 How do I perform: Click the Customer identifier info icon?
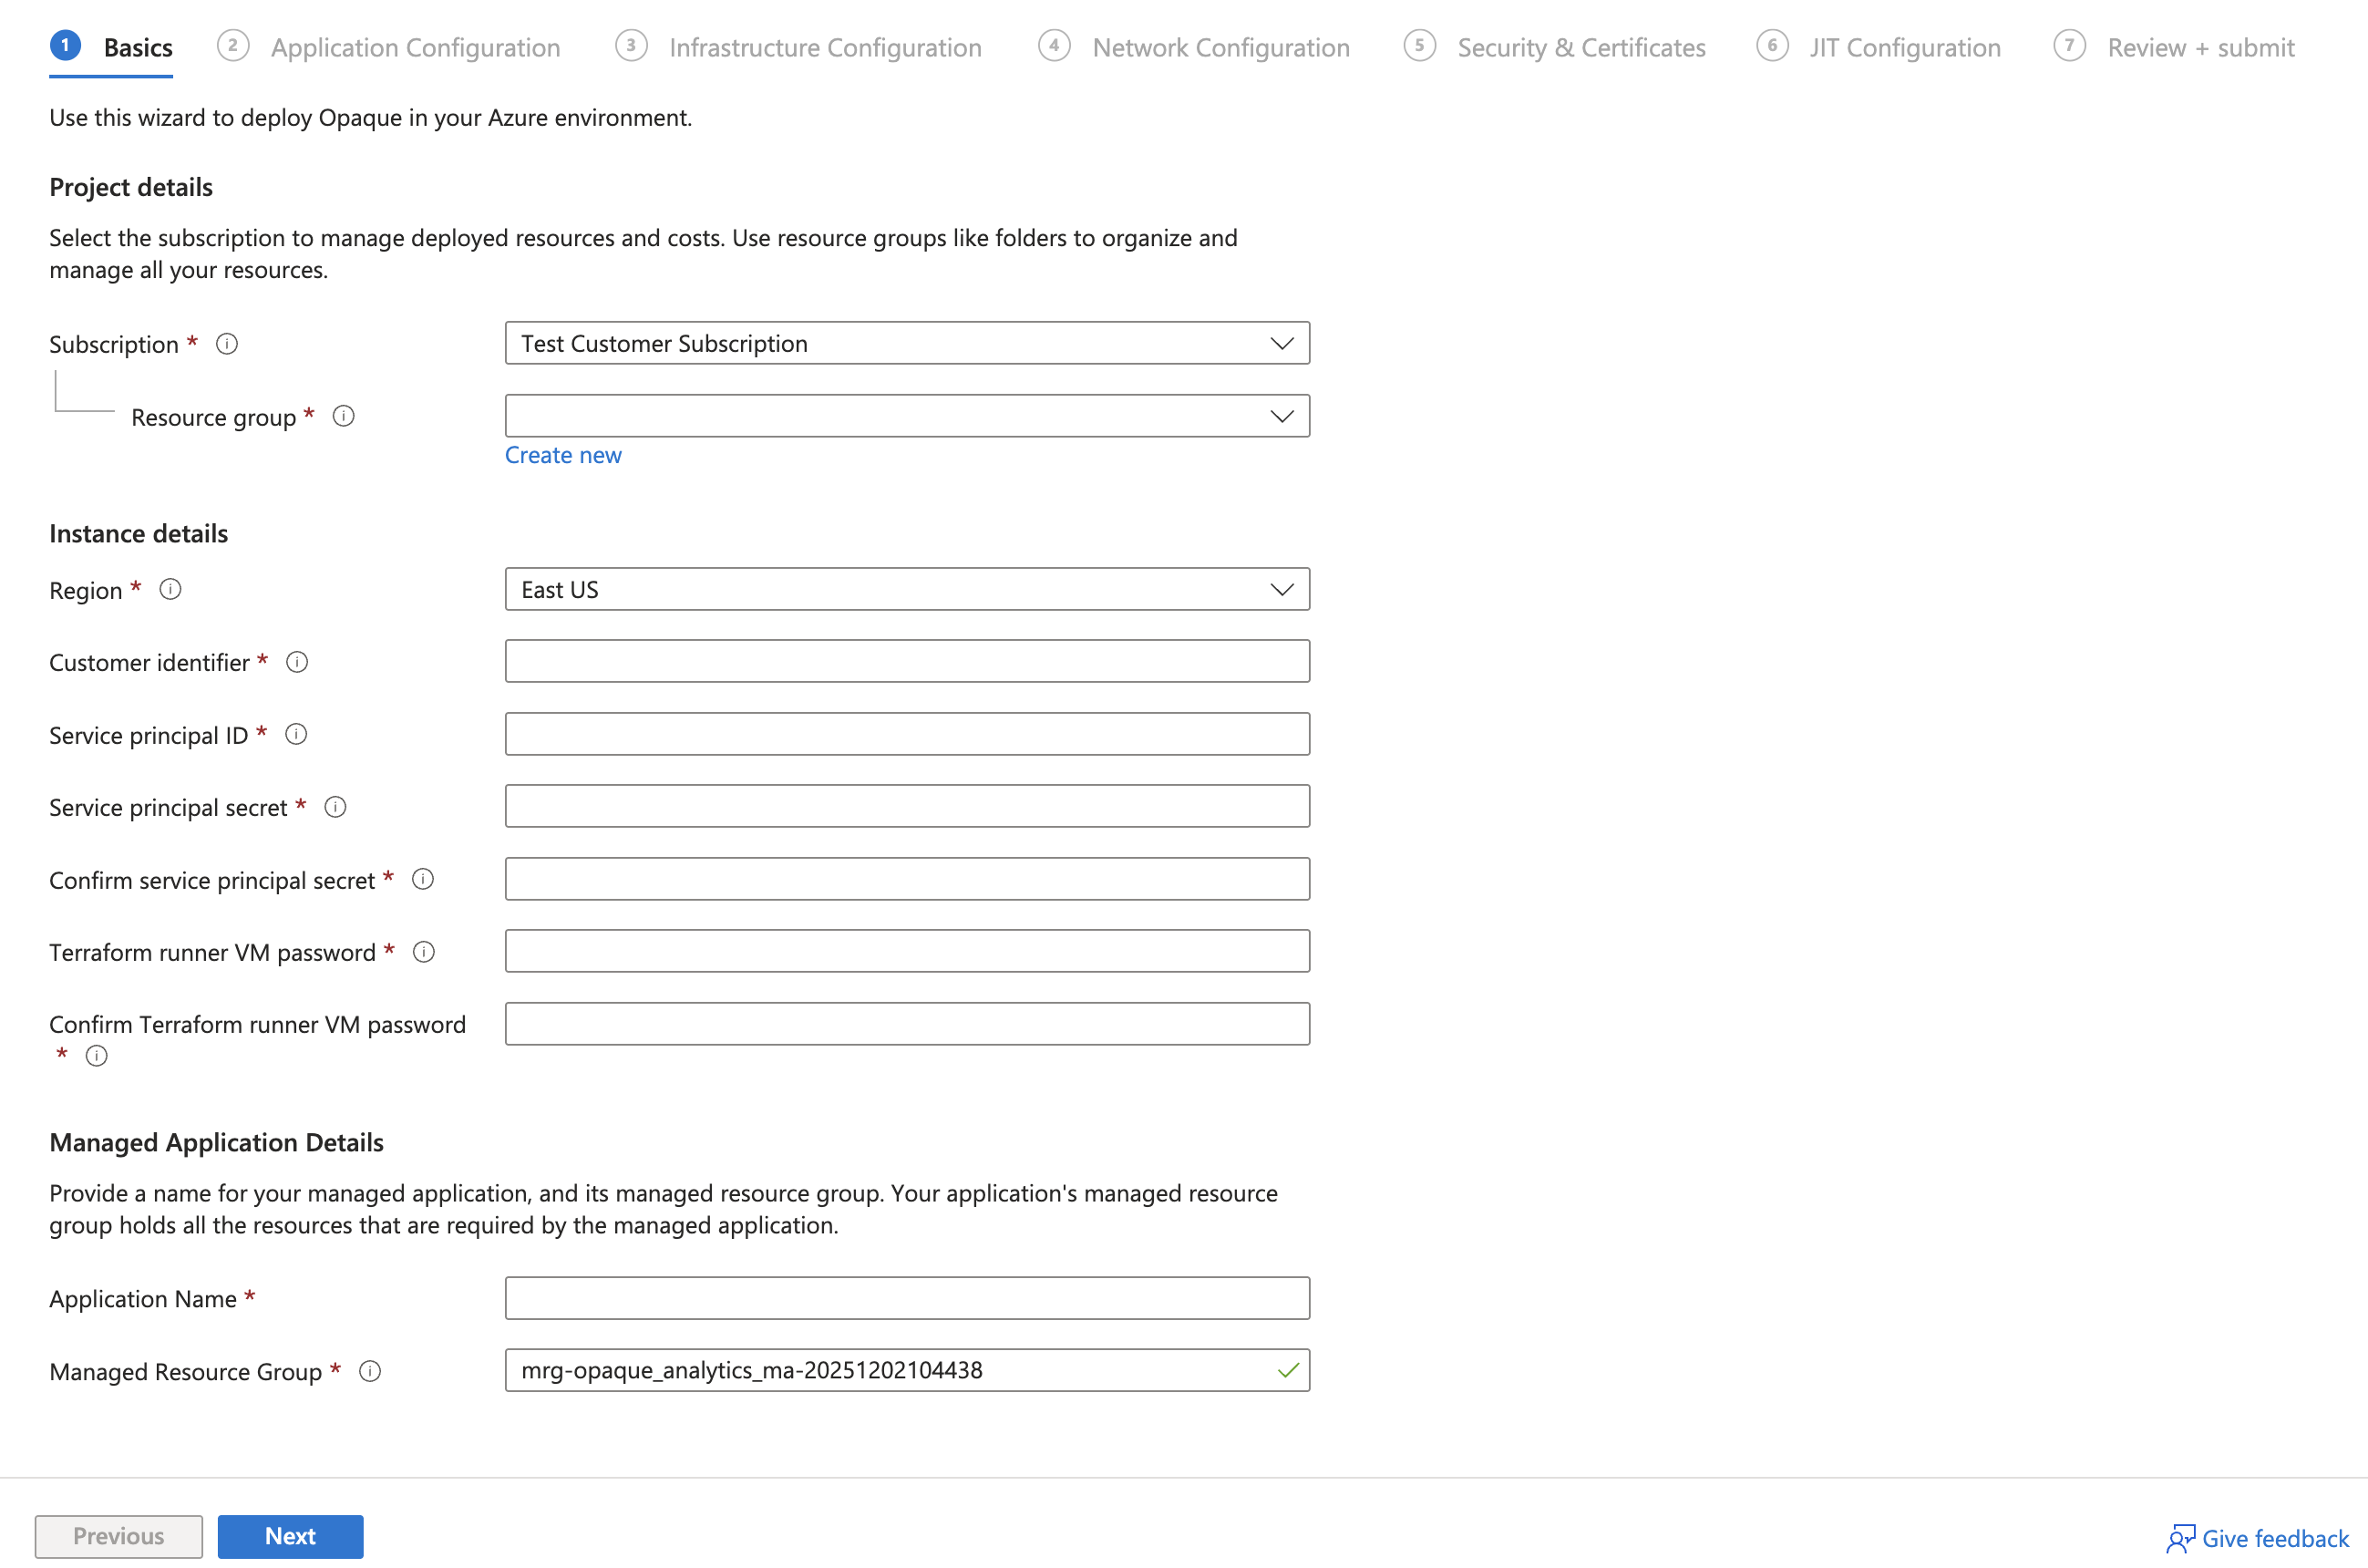[x=297, y=662]
